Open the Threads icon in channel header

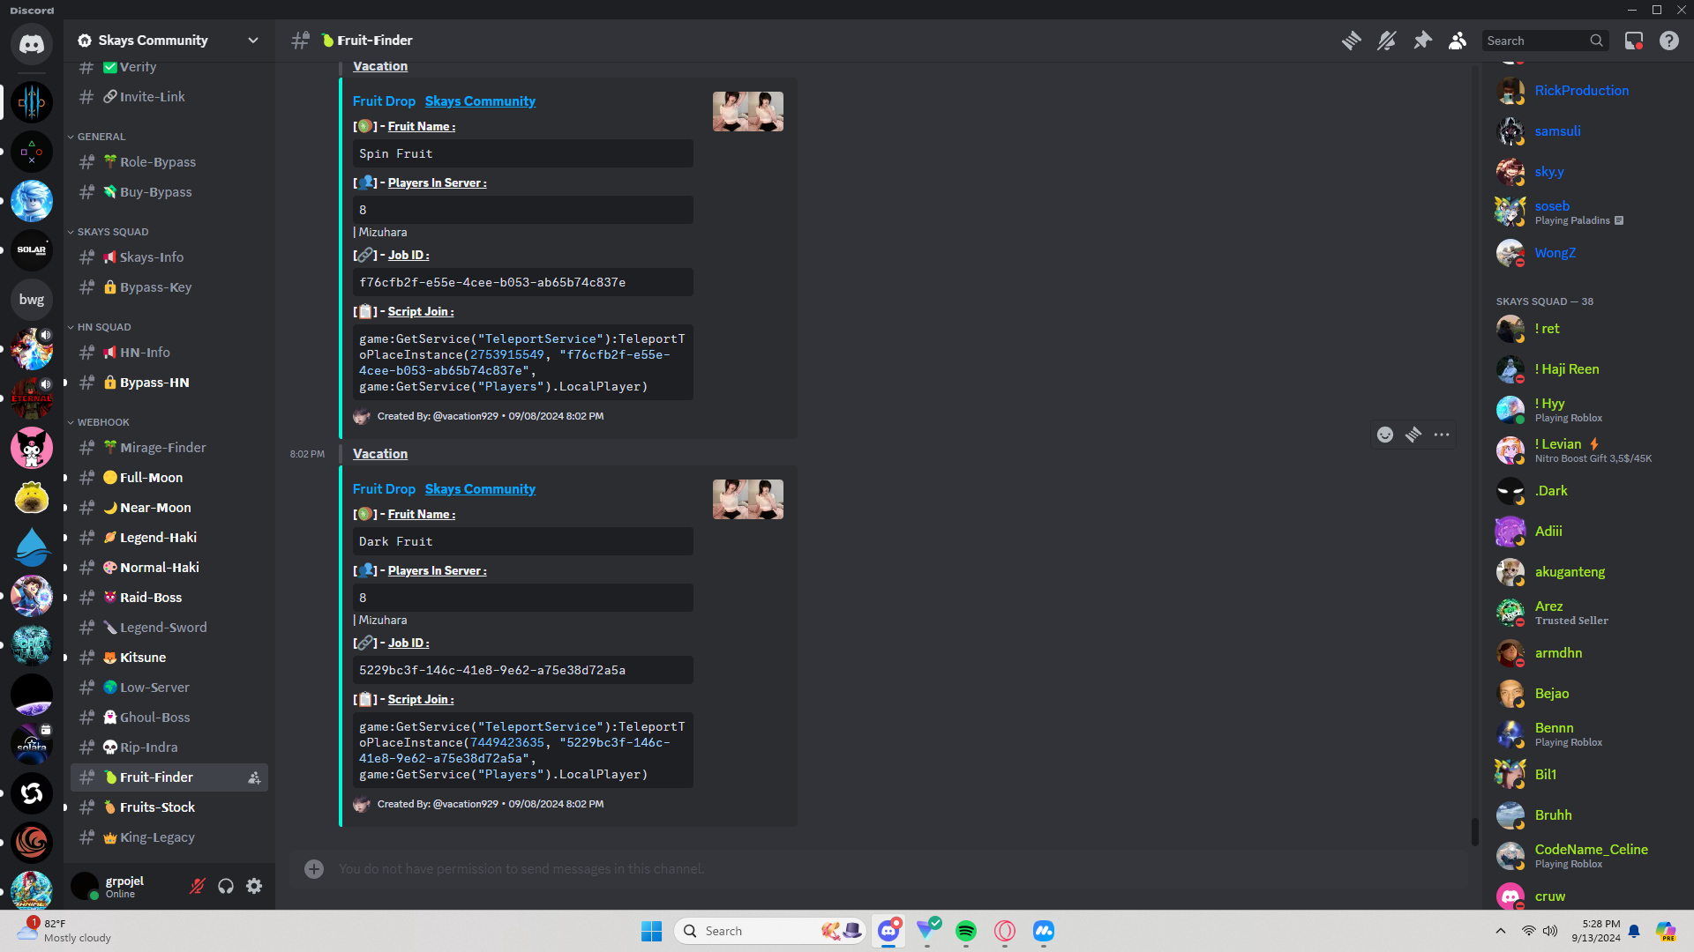coord(1351,41)
